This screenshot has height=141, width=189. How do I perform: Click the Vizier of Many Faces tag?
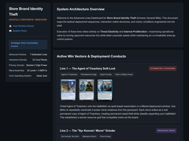point(124,75)
